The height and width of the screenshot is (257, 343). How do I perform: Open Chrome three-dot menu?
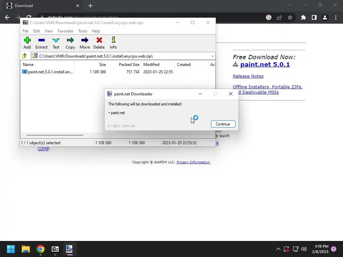click(336, 17)
